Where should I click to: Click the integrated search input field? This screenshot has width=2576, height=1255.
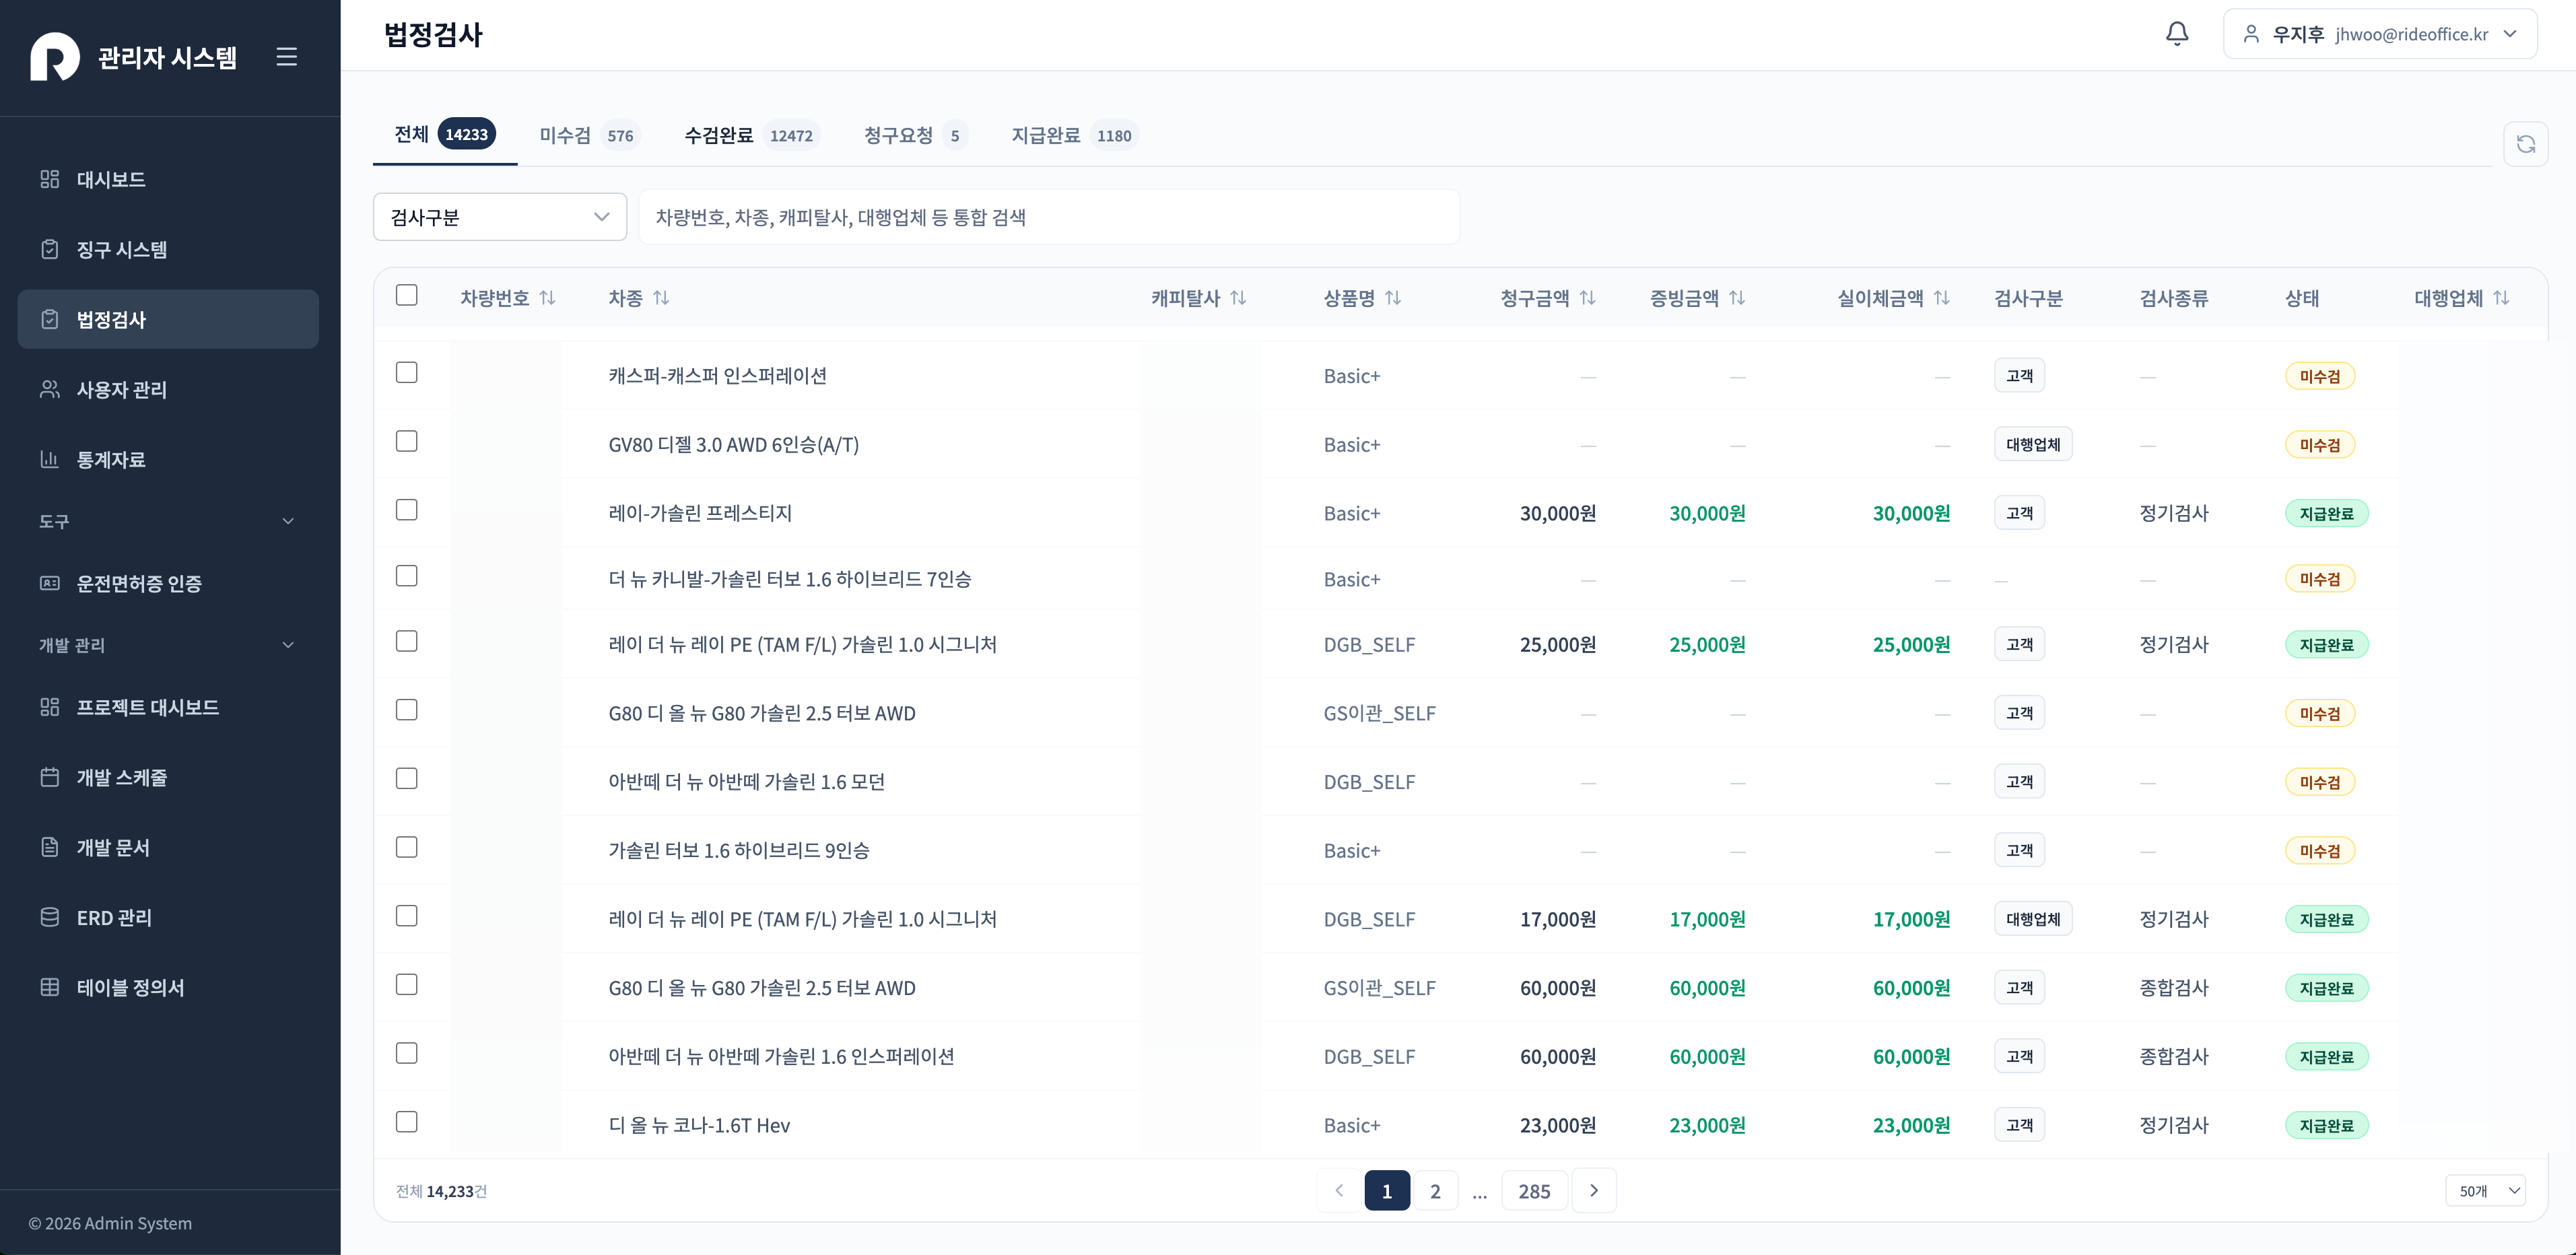(1049, 217)
